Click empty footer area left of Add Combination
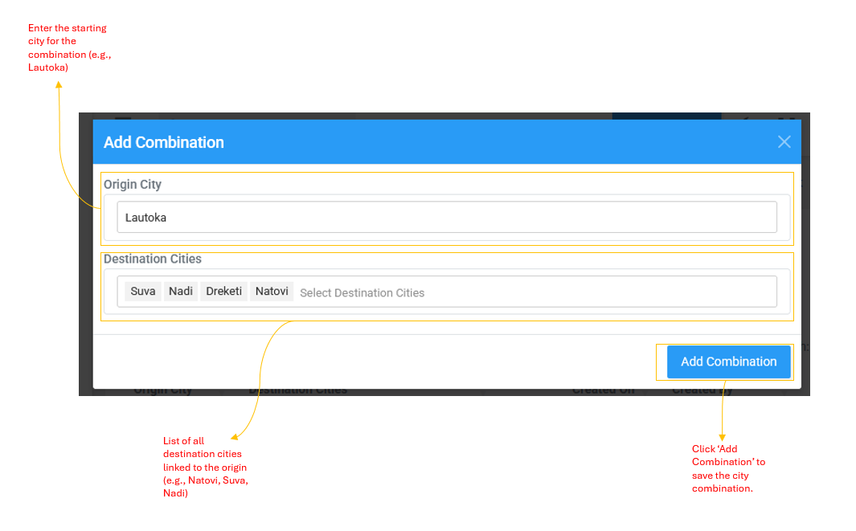This screenshot has width=856, height=531. coord(378,361)
